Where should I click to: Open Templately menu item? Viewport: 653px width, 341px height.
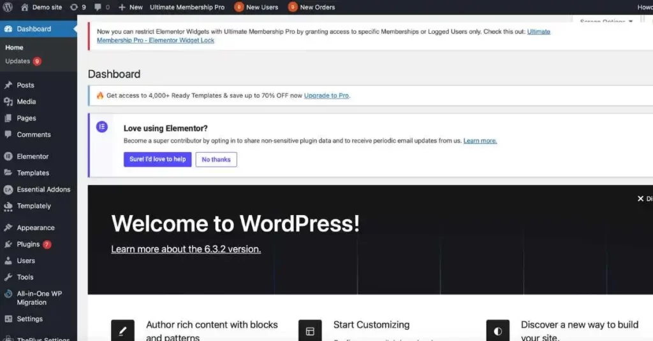[34, 206]
